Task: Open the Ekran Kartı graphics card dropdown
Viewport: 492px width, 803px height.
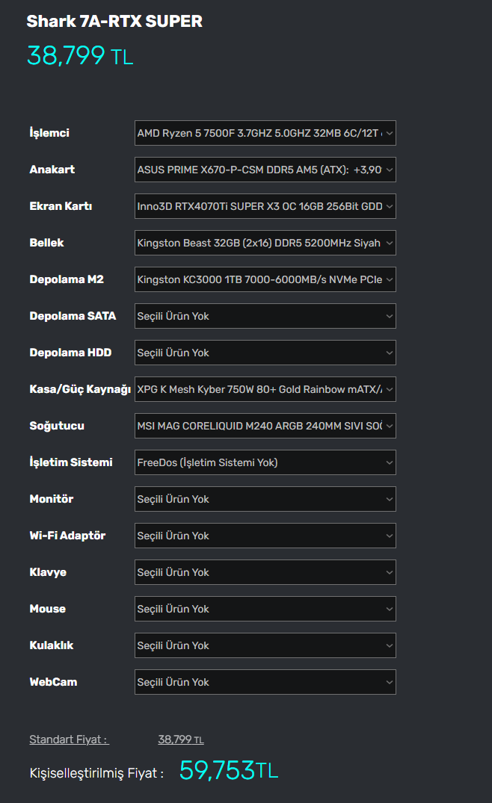Action: point(265,206)
